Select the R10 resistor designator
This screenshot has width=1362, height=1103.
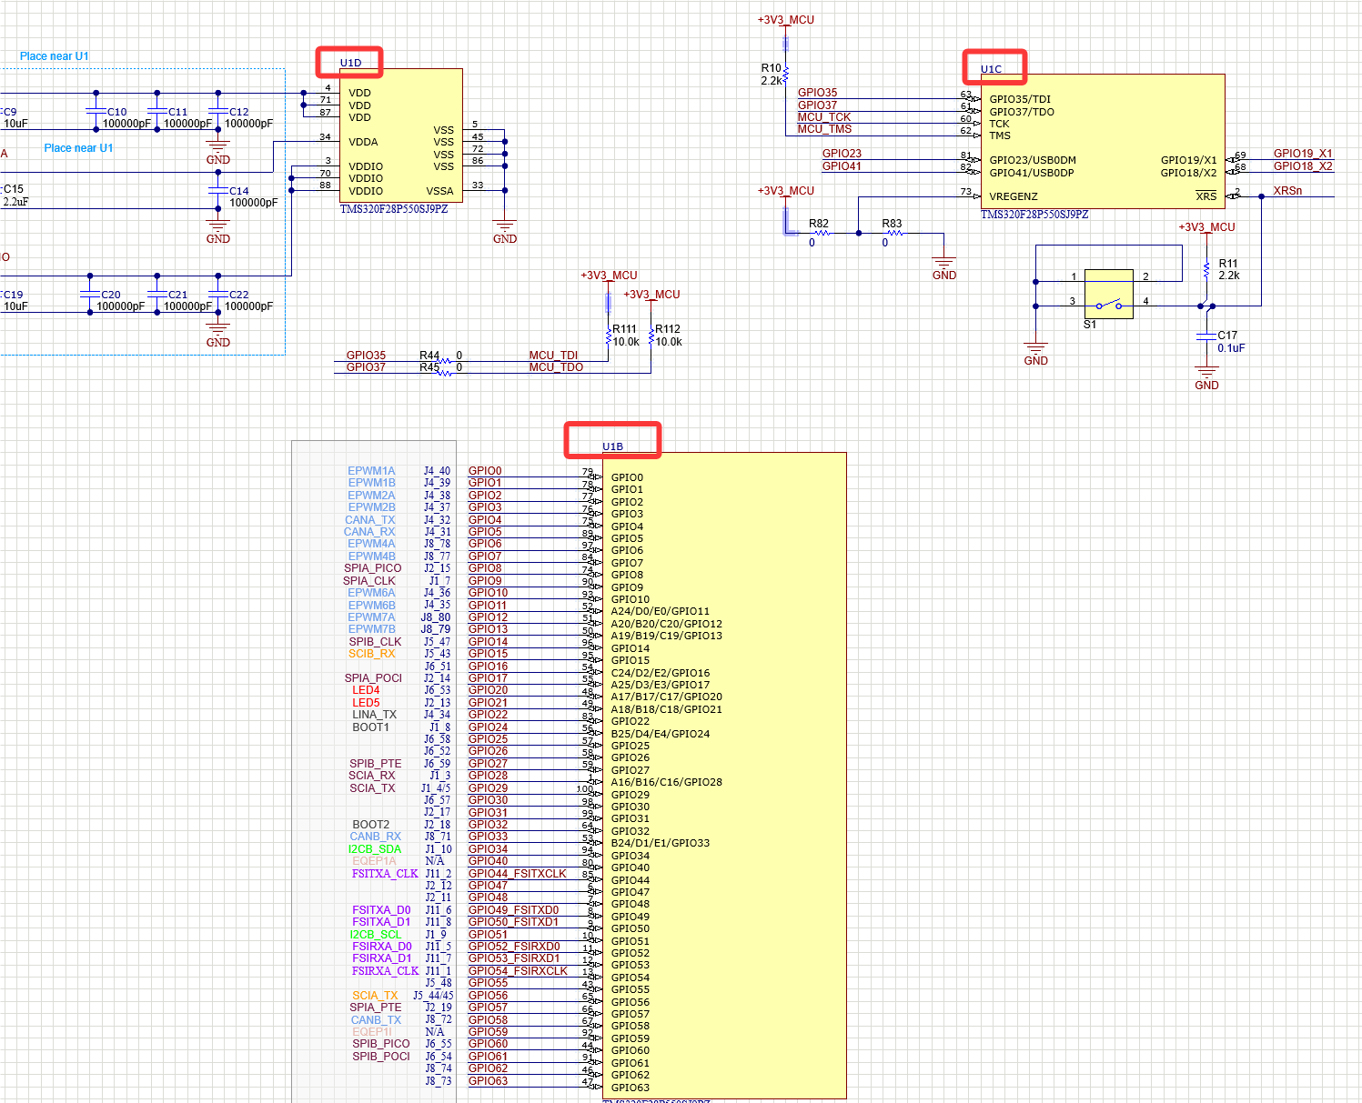click(x=771, y=68)
